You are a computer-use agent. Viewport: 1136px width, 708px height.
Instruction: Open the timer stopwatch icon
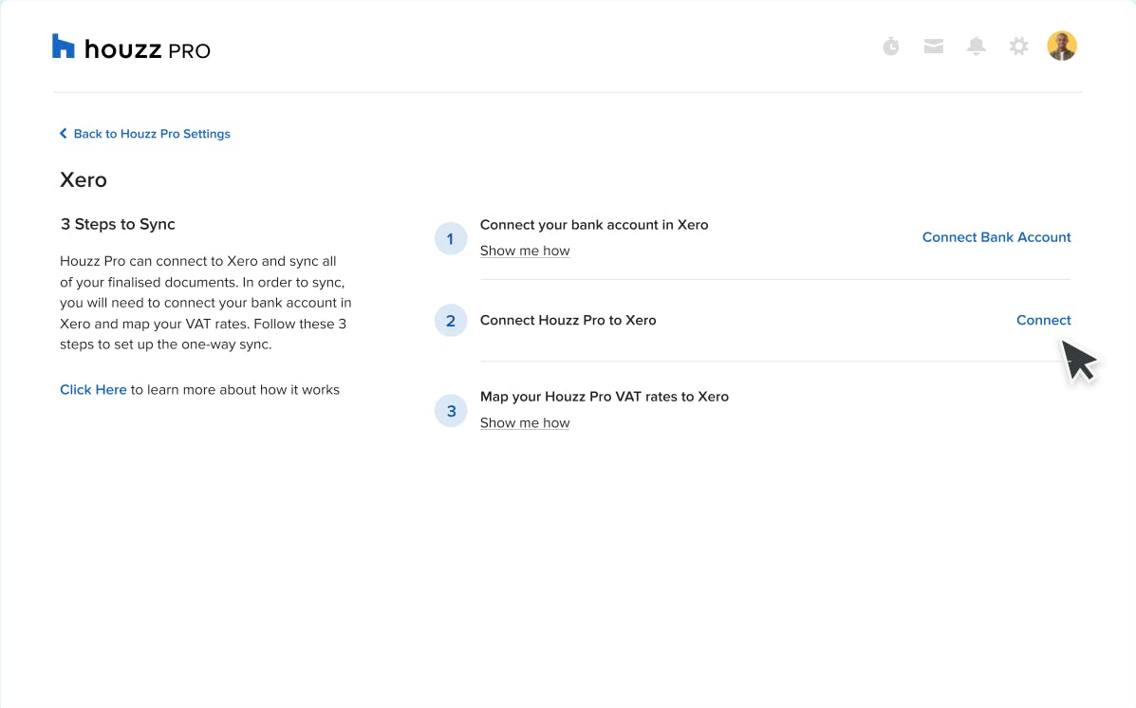click(890, 47)
